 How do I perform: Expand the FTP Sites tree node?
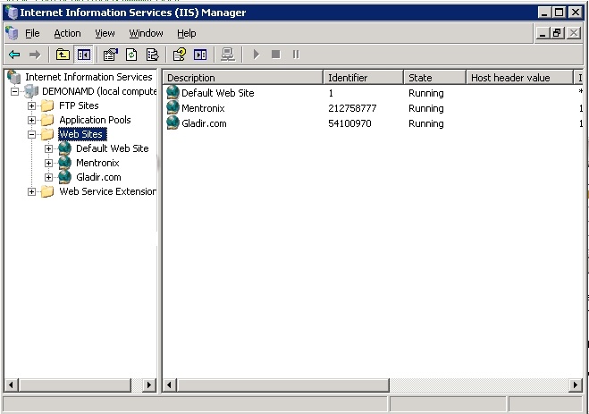(x=32, y=106)
